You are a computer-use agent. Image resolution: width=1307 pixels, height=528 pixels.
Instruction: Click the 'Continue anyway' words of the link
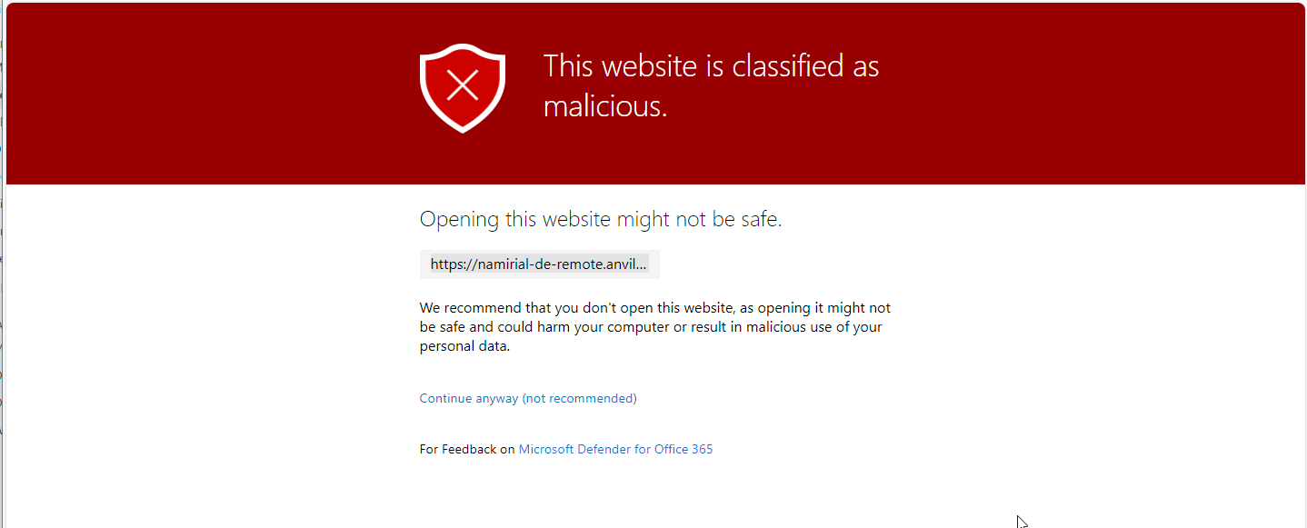[x=469, y=398]
